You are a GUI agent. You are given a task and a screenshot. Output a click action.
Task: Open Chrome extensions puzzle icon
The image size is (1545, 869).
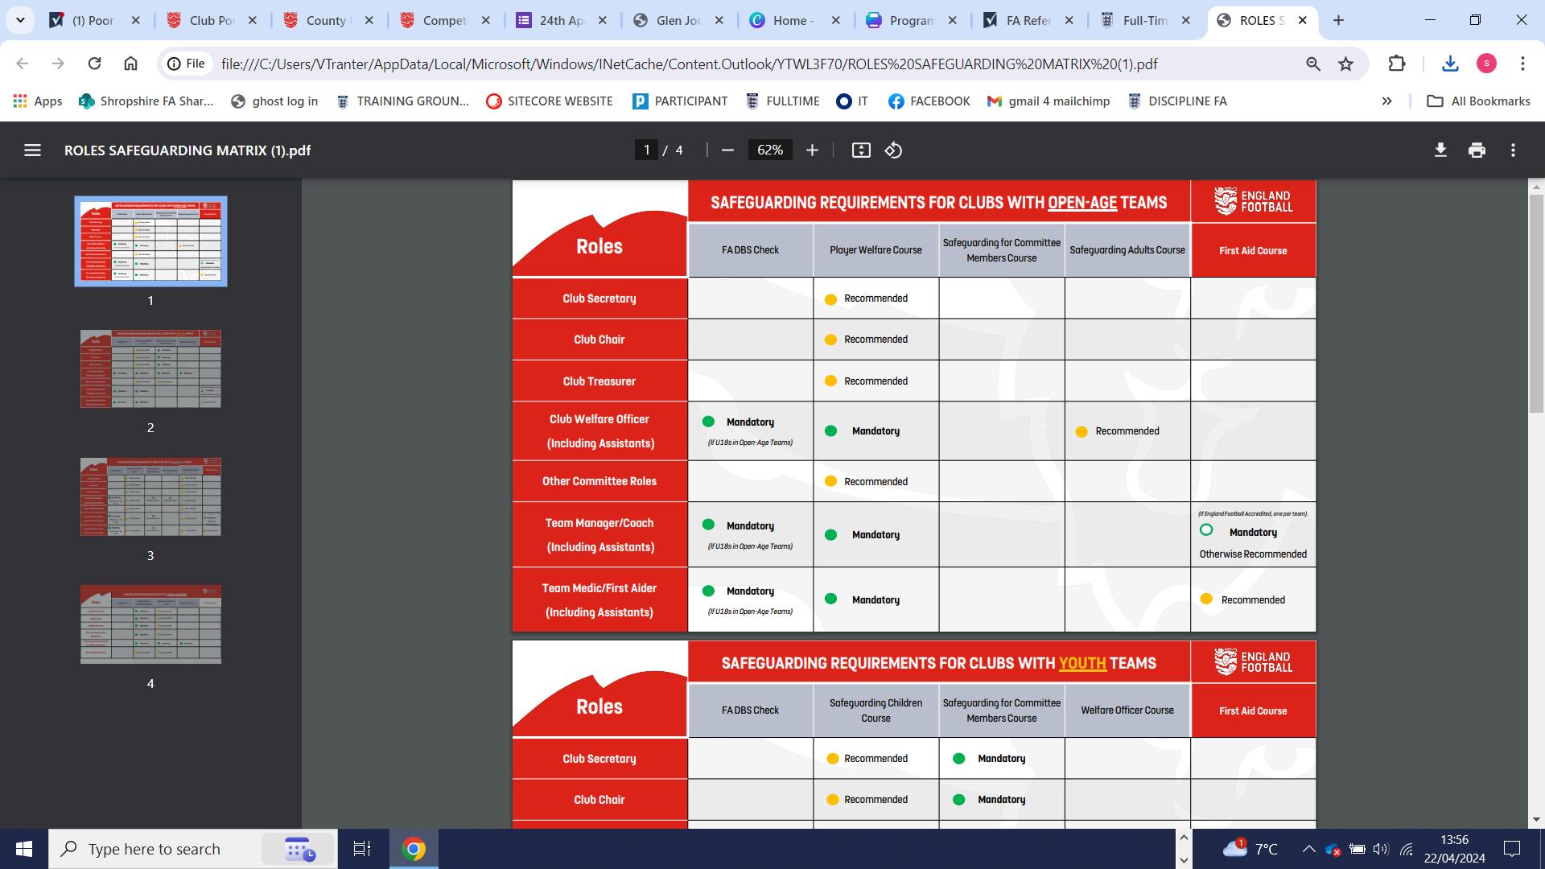[x=1397, y=64]
